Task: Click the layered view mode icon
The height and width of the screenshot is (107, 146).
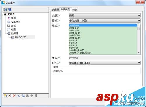Action: [10, 9]
